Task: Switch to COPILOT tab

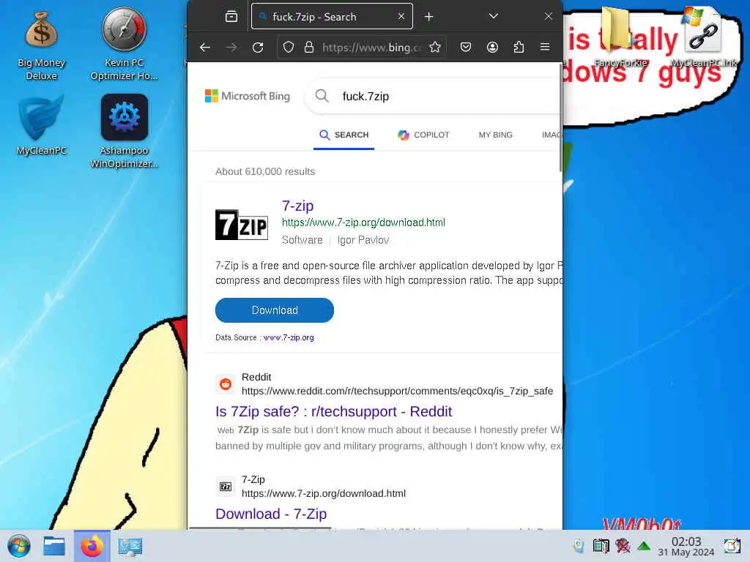Action: coord(423,135)
